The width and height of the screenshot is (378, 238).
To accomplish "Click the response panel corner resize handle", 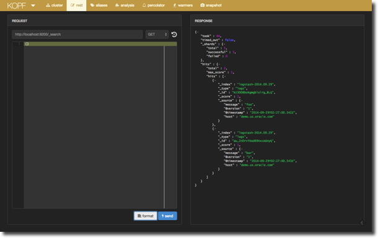I will (x=362, y=223).
